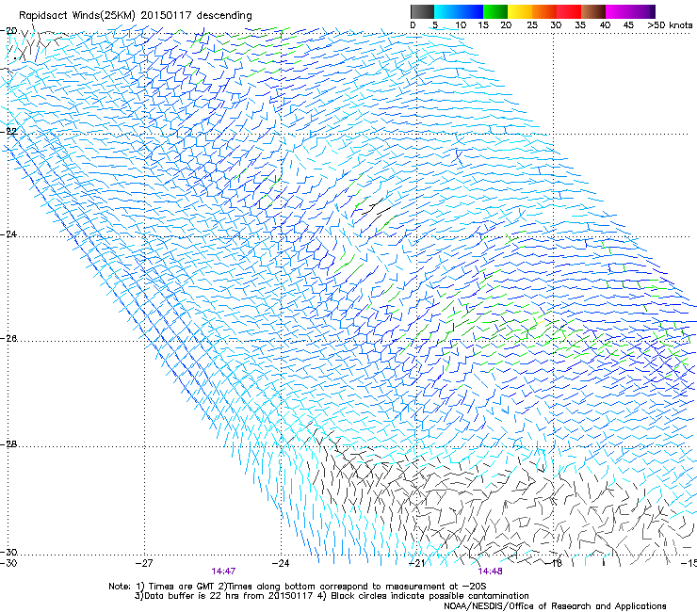Click the purple '14:47' time label
This screenshot has height=612, width=697.
click(223, 572)
